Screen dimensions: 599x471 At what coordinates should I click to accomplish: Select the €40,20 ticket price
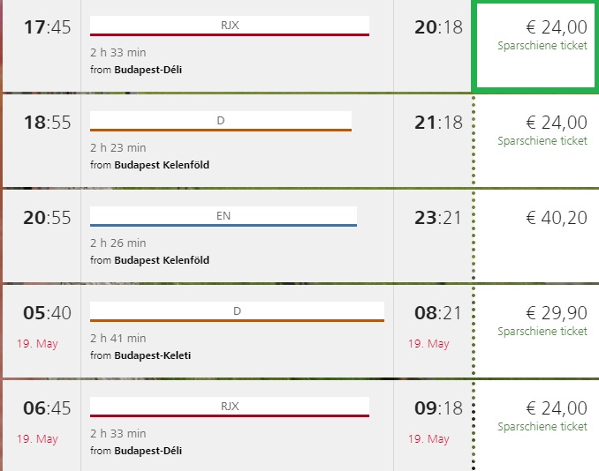(x=556, y=218)
